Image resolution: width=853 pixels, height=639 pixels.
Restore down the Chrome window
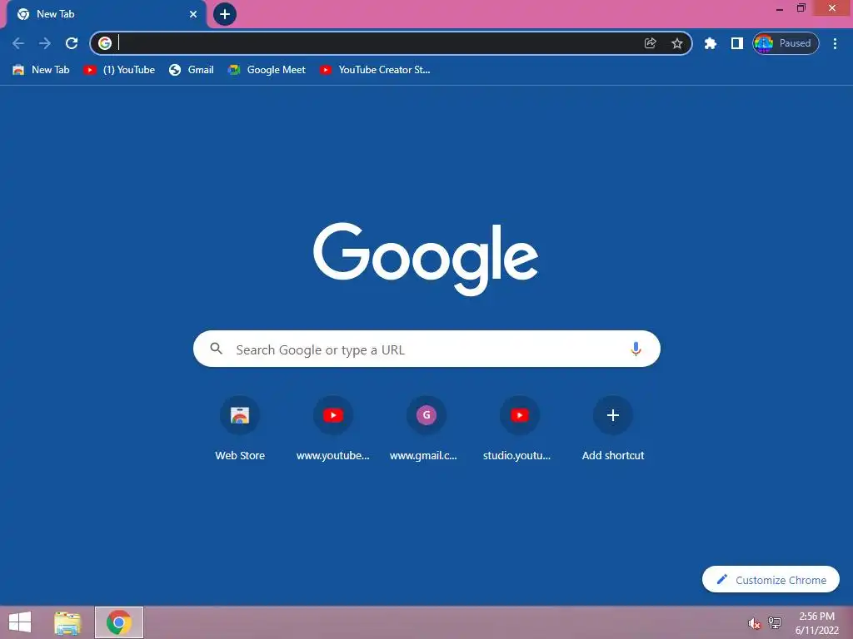pyautogui.click(x=801, y=8)
